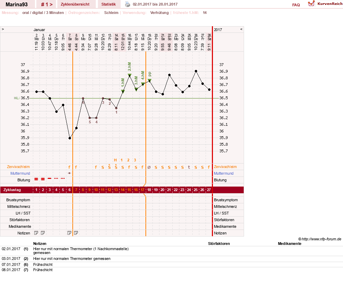Click the 'Verhütung' usage value
343x283 pixels.
(x=159, y=13)
